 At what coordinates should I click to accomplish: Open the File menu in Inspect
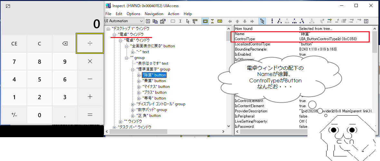tap(108, 14)
